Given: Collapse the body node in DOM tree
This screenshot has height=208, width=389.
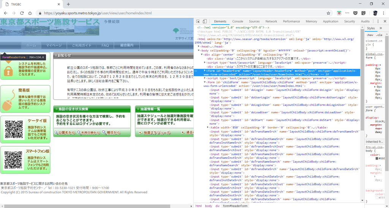Looking at the screenshot, I should coord(199,50).
